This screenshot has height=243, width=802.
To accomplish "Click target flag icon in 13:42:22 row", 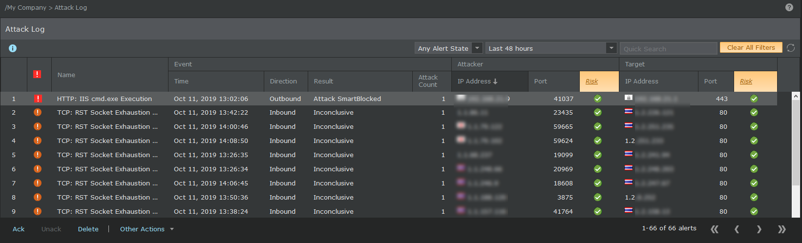I will tap(629, 111).
